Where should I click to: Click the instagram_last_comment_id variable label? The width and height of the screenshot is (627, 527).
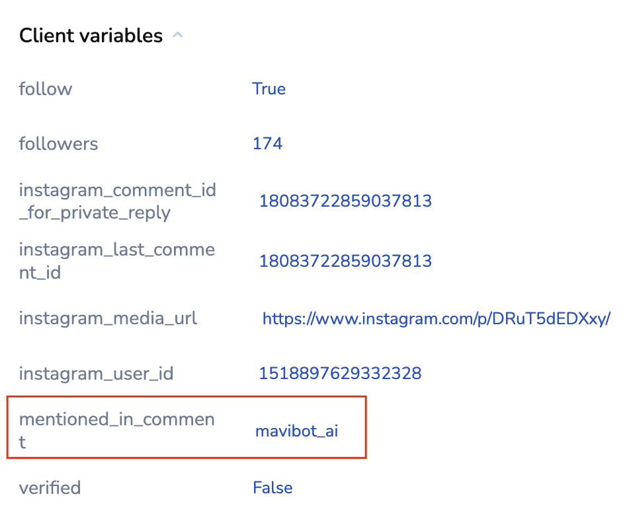click(x=116, y=261)
